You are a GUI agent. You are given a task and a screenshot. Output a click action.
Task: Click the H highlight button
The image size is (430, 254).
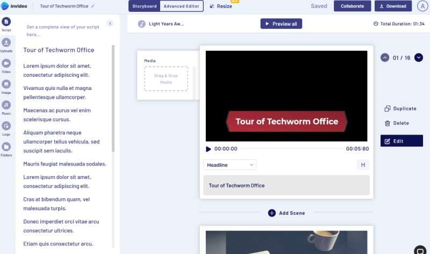tap(363, 165)
